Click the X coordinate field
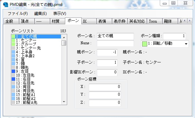This screenshot has height=118, width=195. 105,87
